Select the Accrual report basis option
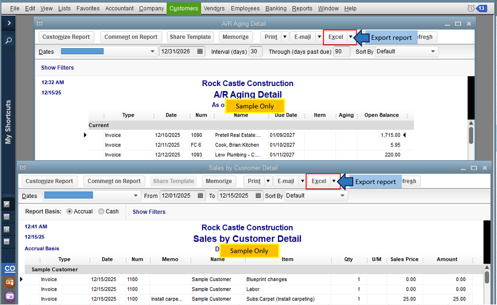Viewport: 497px width, 305px height. (x=69, y=211)
